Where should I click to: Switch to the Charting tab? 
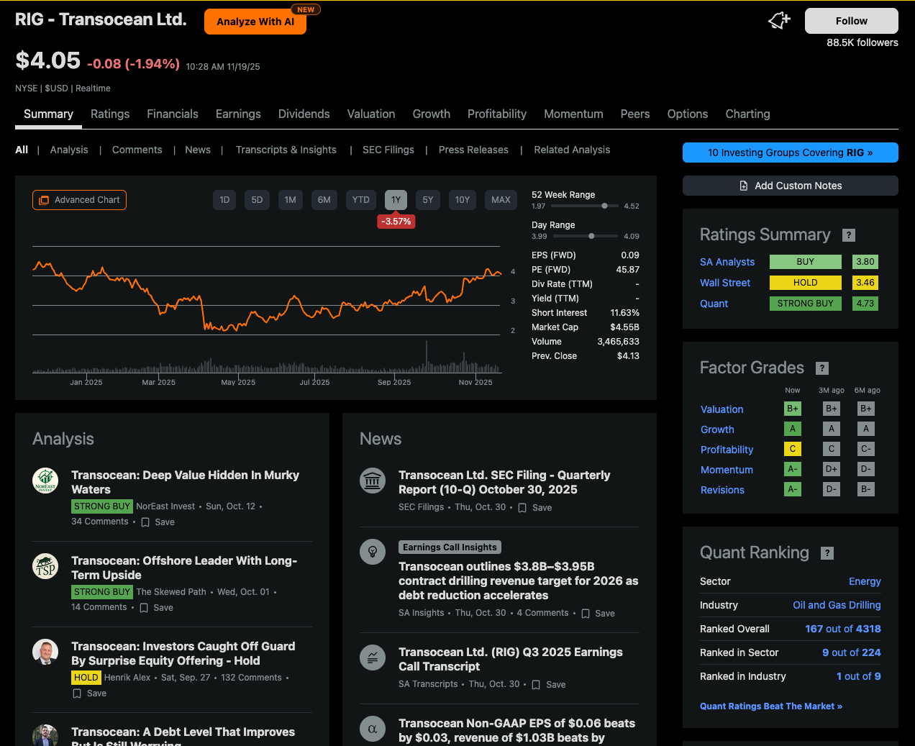click(747, 114)
